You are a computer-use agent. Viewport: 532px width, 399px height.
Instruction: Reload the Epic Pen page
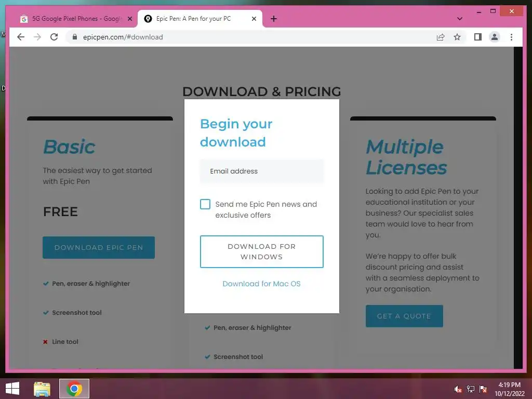[x=54, y=37]
